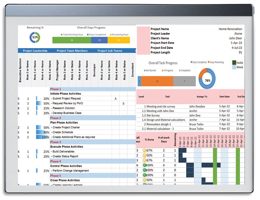Click the % Done column header

coord(150,139)
